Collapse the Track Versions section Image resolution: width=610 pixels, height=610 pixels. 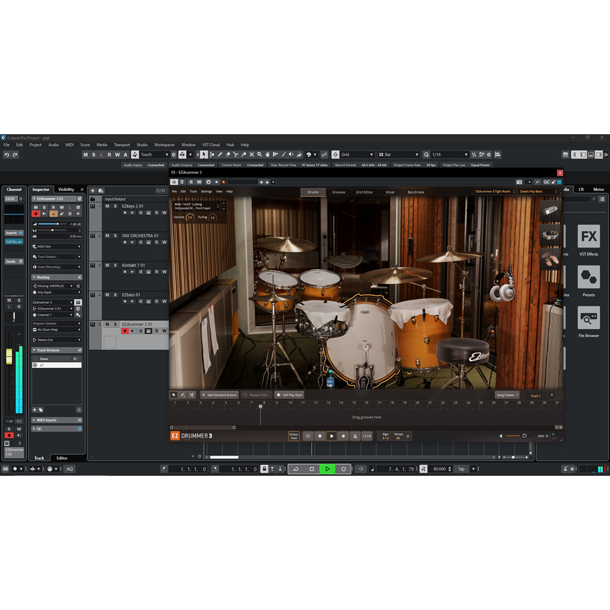coord(56,350)
